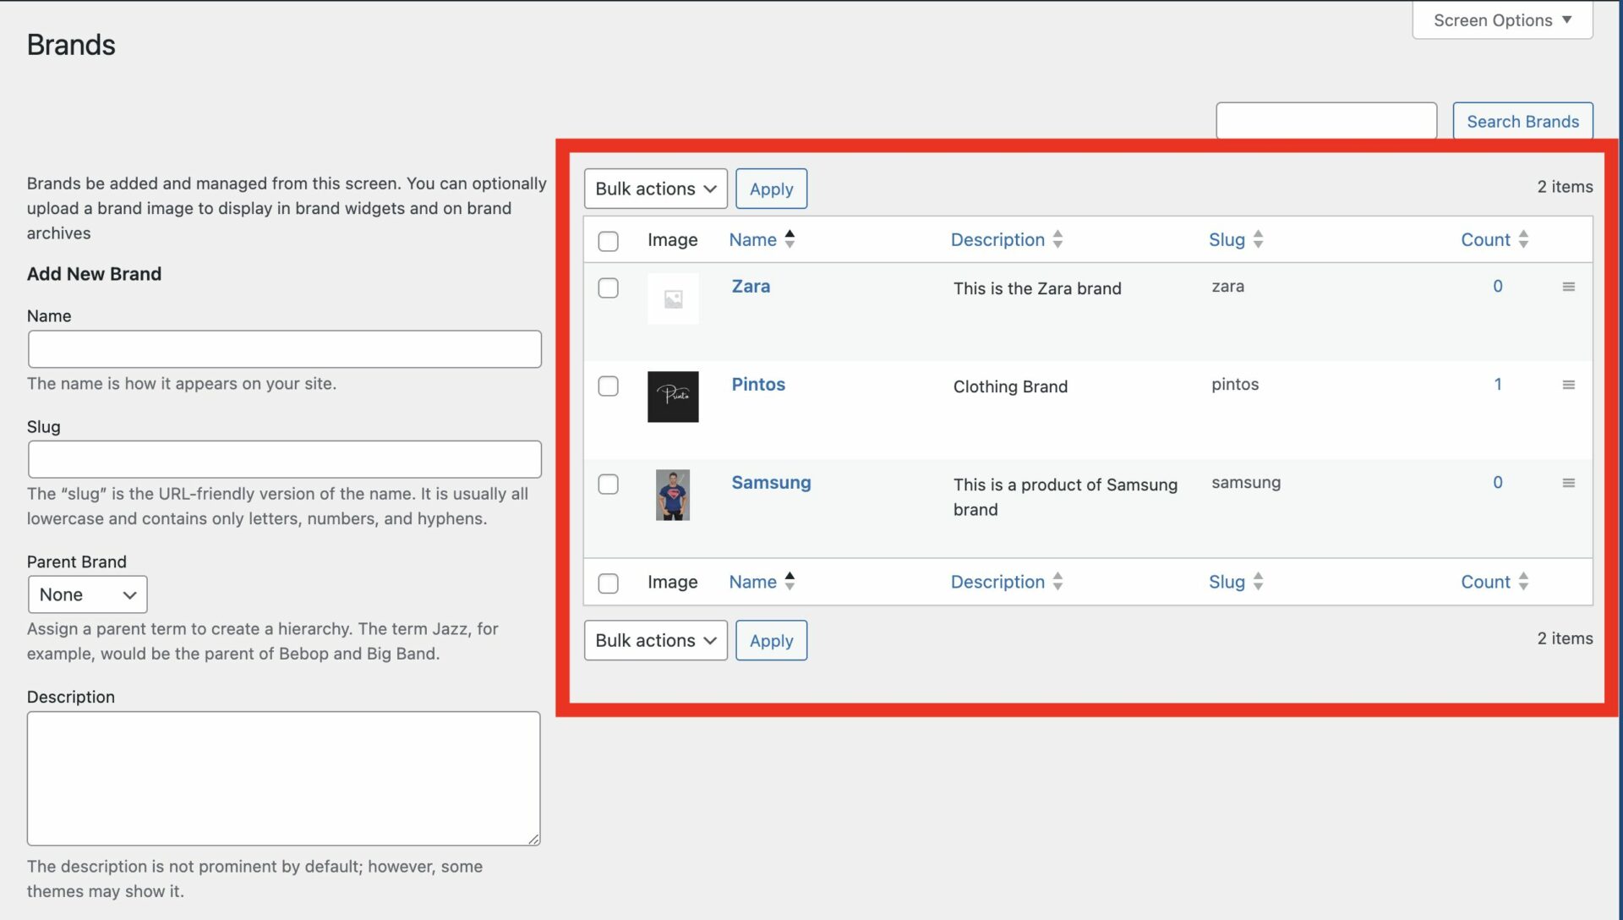Image resolution: width=1623 pixels, height=920 pixels.
Task: Click the drag handle icon for Samsung row
Action: click(1568, 483)
